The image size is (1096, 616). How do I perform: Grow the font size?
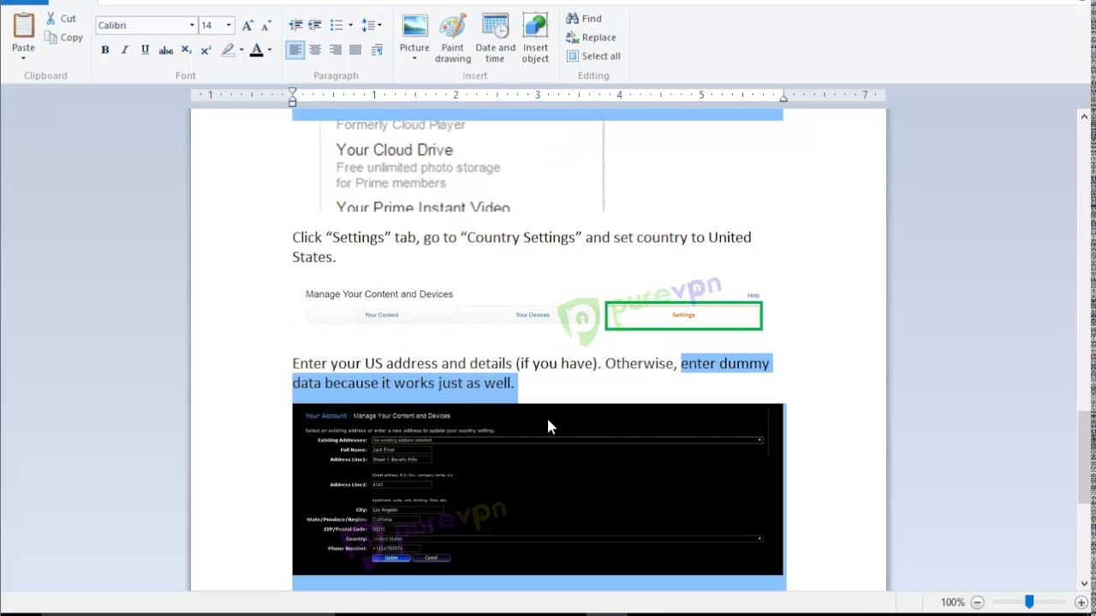point(247,26)
